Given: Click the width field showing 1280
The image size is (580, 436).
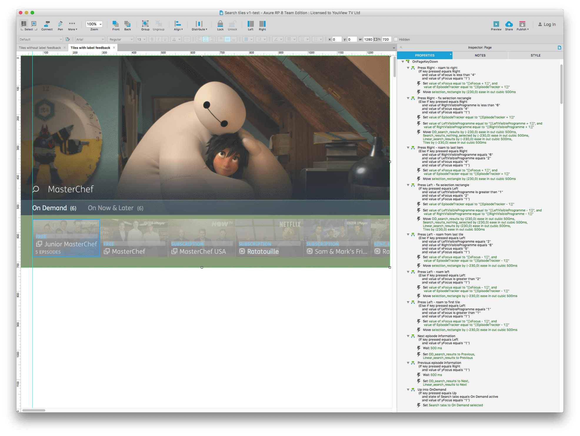Looking at the screenshot, I should (369, 39).
